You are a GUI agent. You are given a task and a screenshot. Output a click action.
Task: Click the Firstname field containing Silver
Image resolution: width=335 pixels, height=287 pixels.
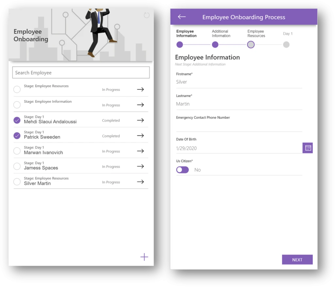[x=239, y=82]
